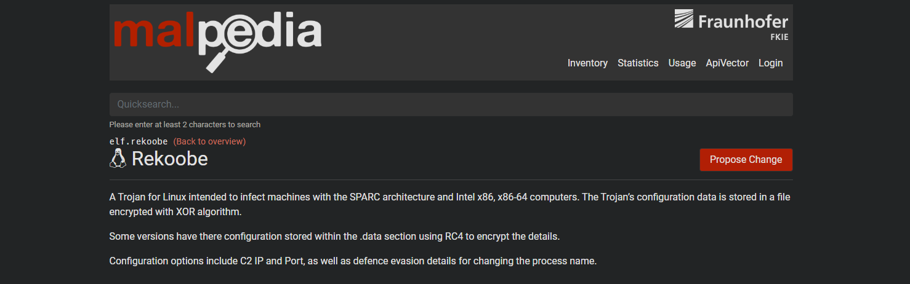Focus the Quicksearch input field
Image resolution: width=910 pixels, height=284 pixels.
[x=451, y=105]
